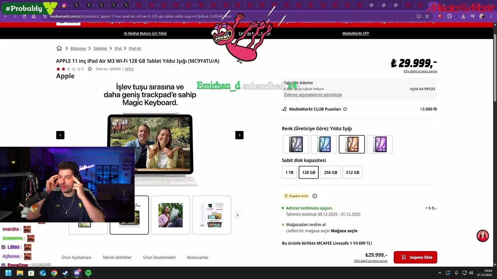This screenshot has width=497, height=279.
Task: Select thumbnail showing iPad accessories
Action: pyautogui.click(x=212, y=215)
